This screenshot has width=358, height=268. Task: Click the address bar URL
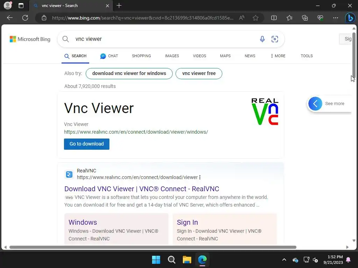[143, 18]
